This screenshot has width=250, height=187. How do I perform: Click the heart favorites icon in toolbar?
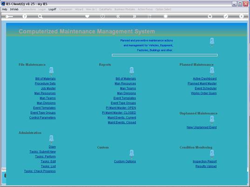coord(87,16)
